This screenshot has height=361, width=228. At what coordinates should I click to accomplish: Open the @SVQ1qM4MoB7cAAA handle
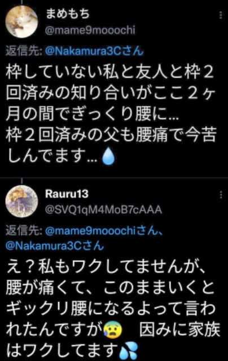(x=103, y=210)
